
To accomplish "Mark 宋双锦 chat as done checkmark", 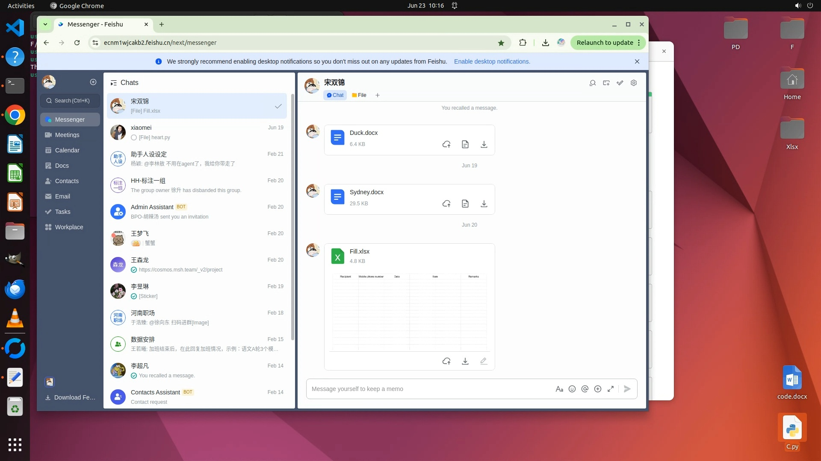I will tap(278, 106).
